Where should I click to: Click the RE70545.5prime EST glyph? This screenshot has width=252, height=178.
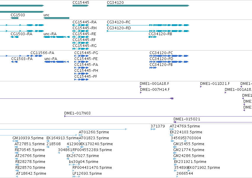pyautogui.click(x=17, y=153)
